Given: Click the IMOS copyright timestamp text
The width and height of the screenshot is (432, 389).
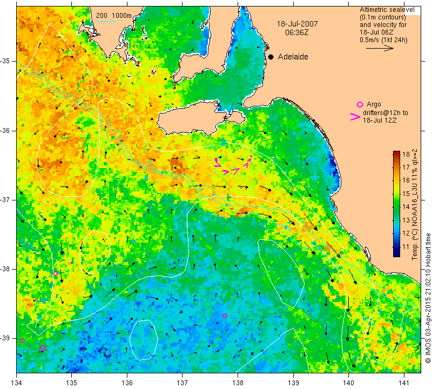Looking at the screenshot, I should [x=428, y=298].
